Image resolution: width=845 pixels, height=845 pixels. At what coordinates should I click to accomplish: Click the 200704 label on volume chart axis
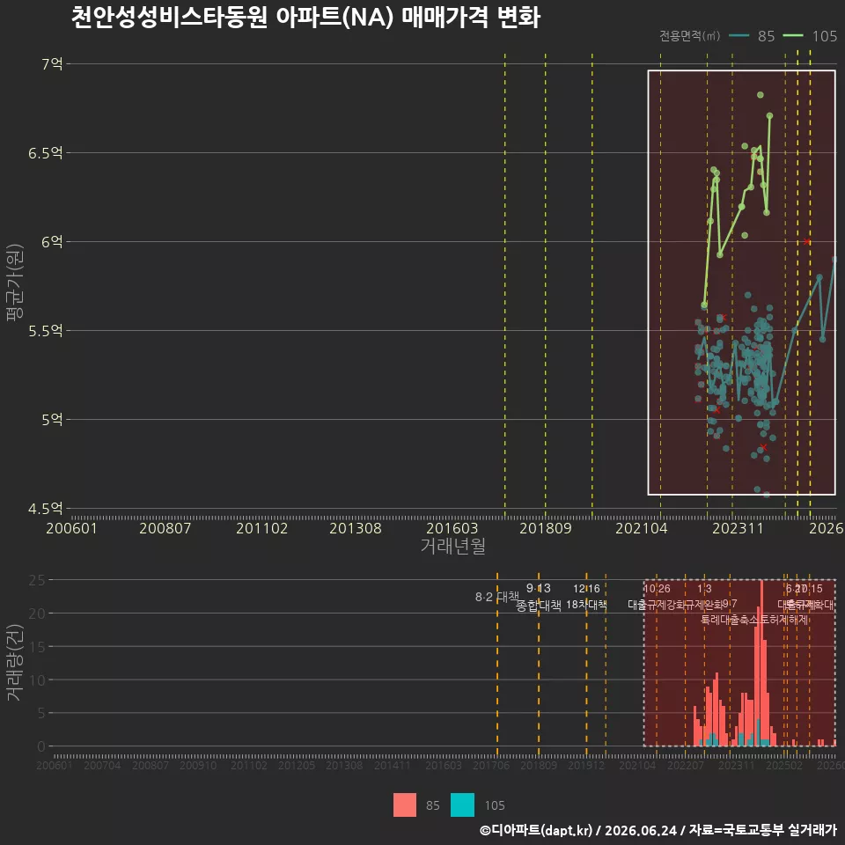pos(102,765)
